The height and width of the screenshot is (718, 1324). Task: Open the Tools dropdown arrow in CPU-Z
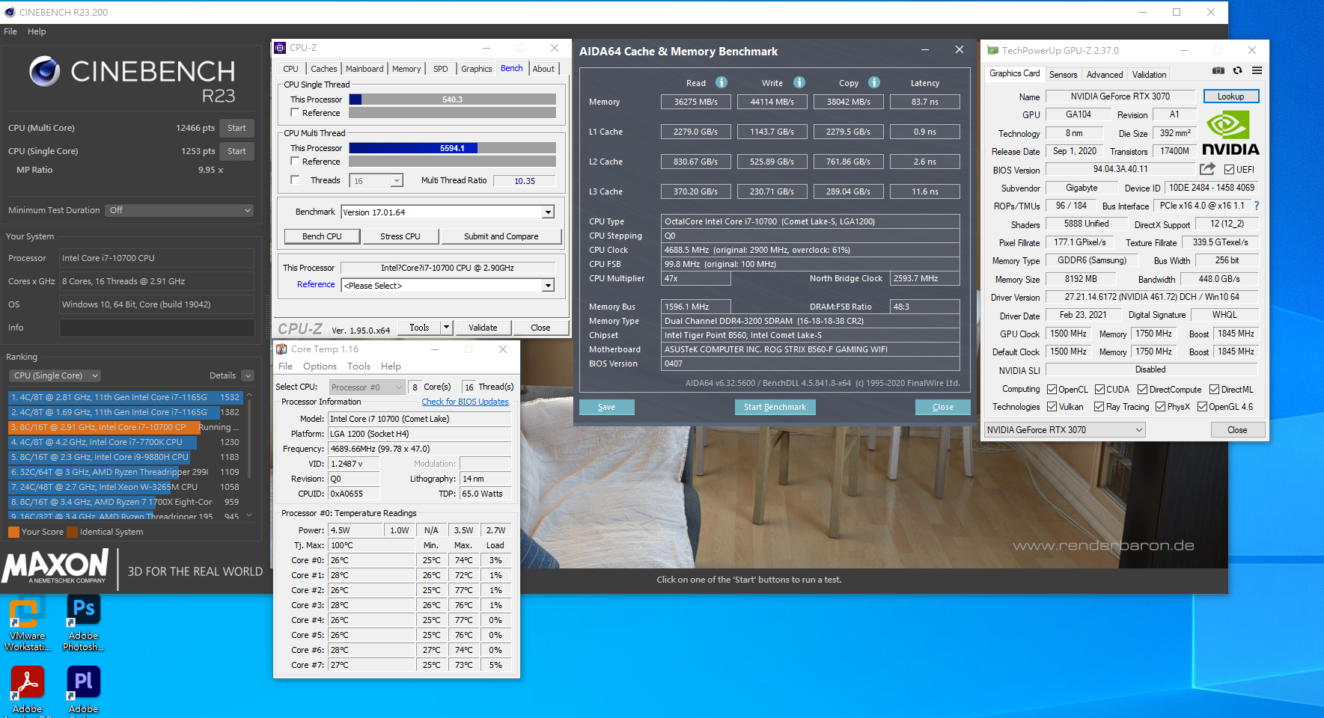click(x=447, y=328)
